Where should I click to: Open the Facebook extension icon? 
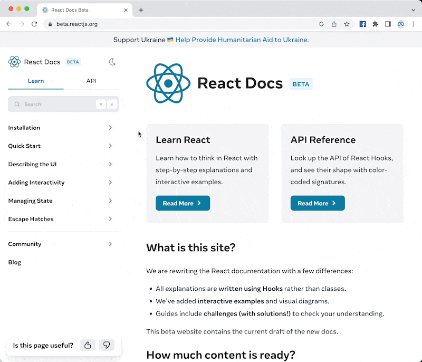point(362,24)
